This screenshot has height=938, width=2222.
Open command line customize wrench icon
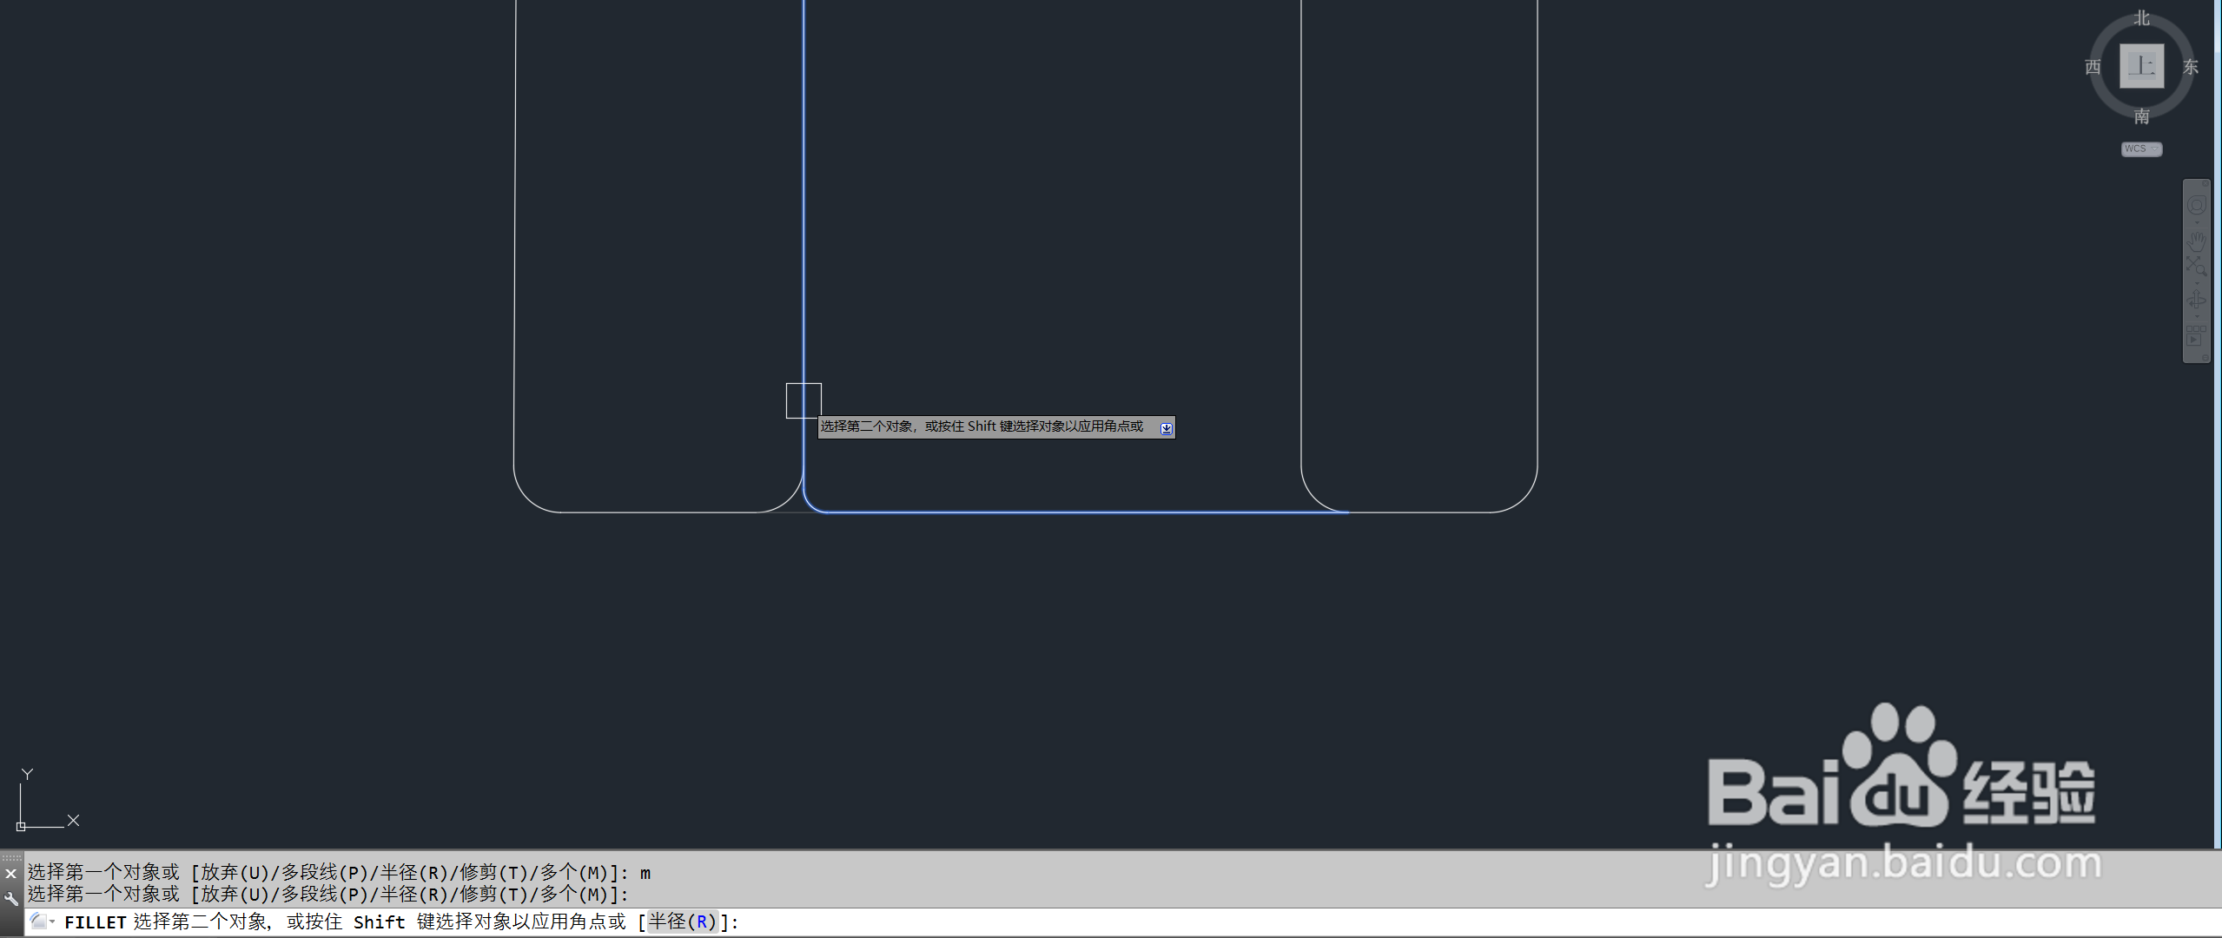click(x=10, y=899)
